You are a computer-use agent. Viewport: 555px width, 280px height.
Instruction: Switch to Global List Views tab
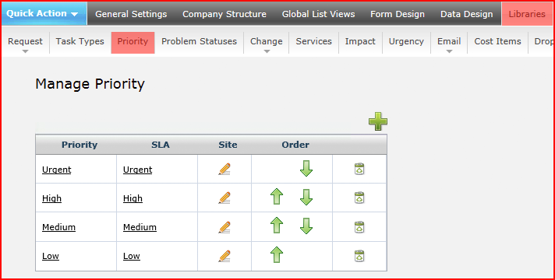point(318,14)
